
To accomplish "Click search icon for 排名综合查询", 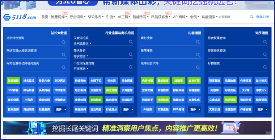I will click(64, 42).
